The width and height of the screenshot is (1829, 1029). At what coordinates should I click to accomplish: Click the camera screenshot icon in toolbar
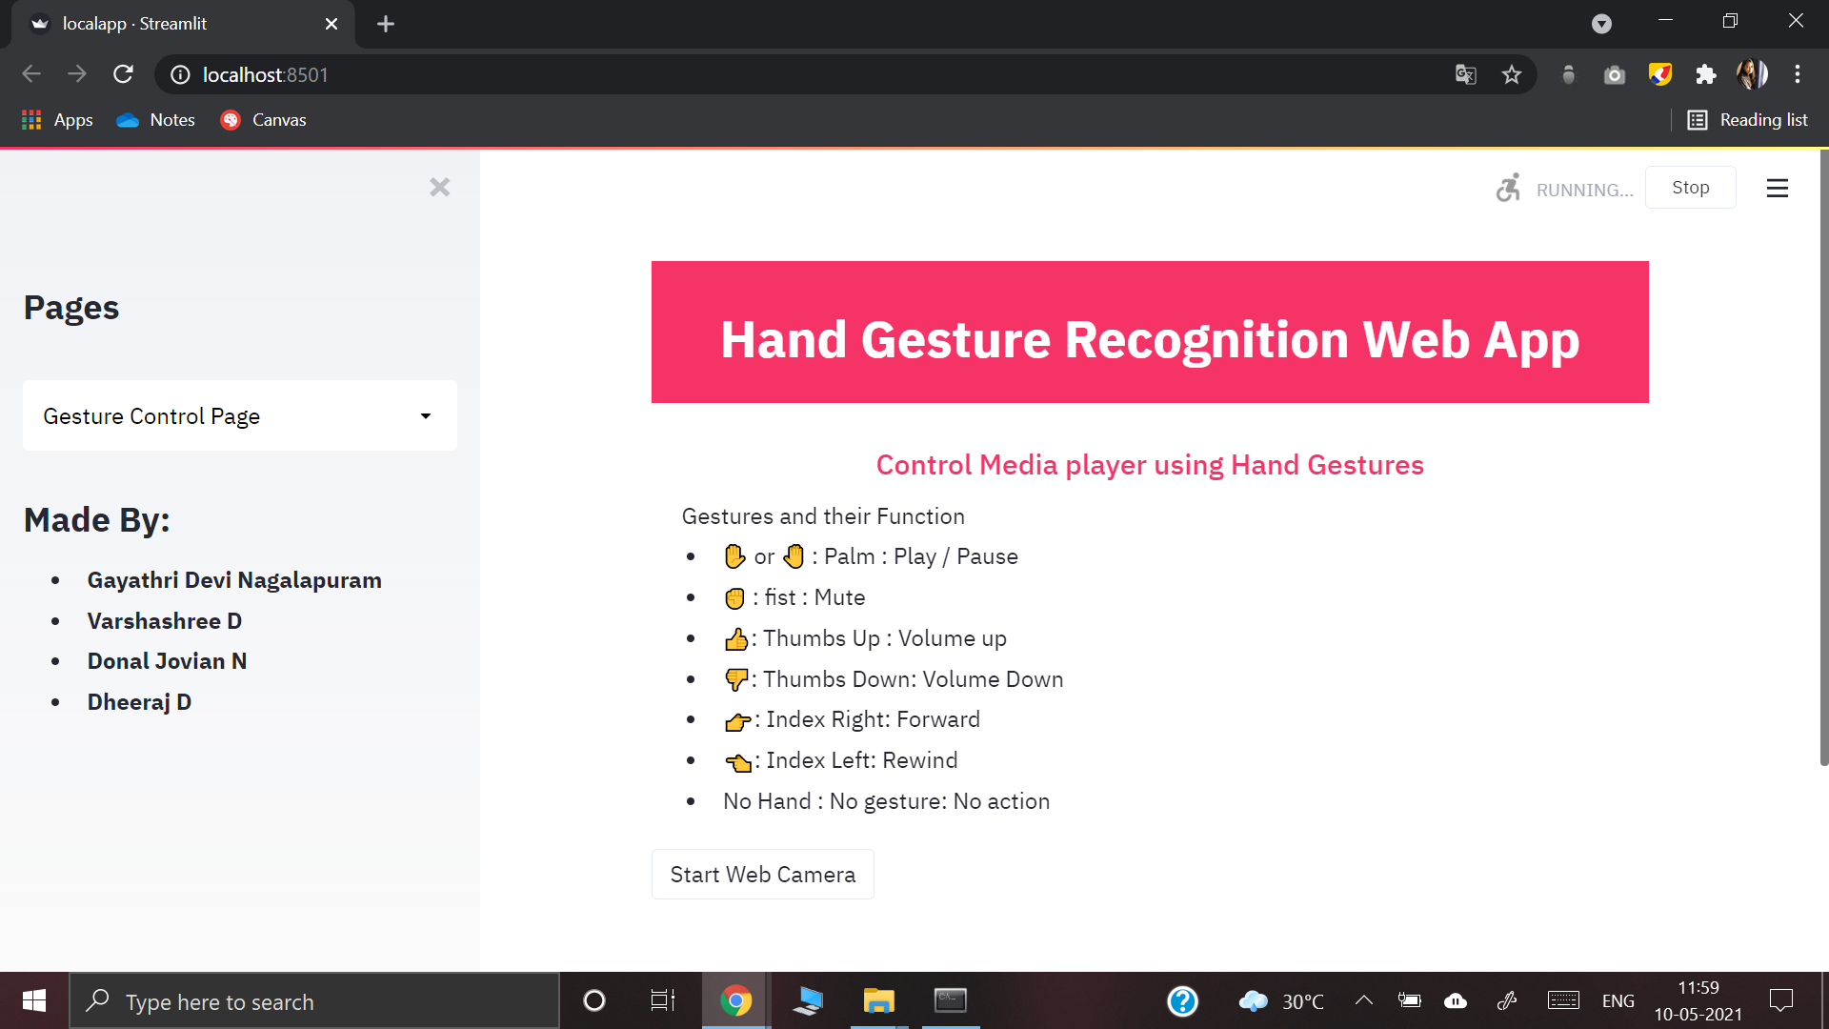click(1615, 74)
